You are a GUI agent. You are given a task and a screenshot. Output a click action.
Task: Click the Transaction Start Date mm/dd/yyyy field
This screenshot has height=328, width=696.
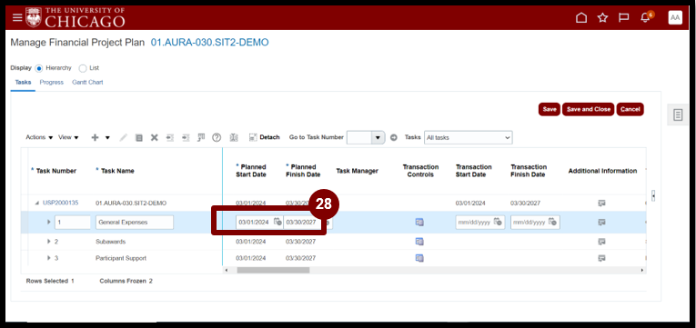pos(480,222)
